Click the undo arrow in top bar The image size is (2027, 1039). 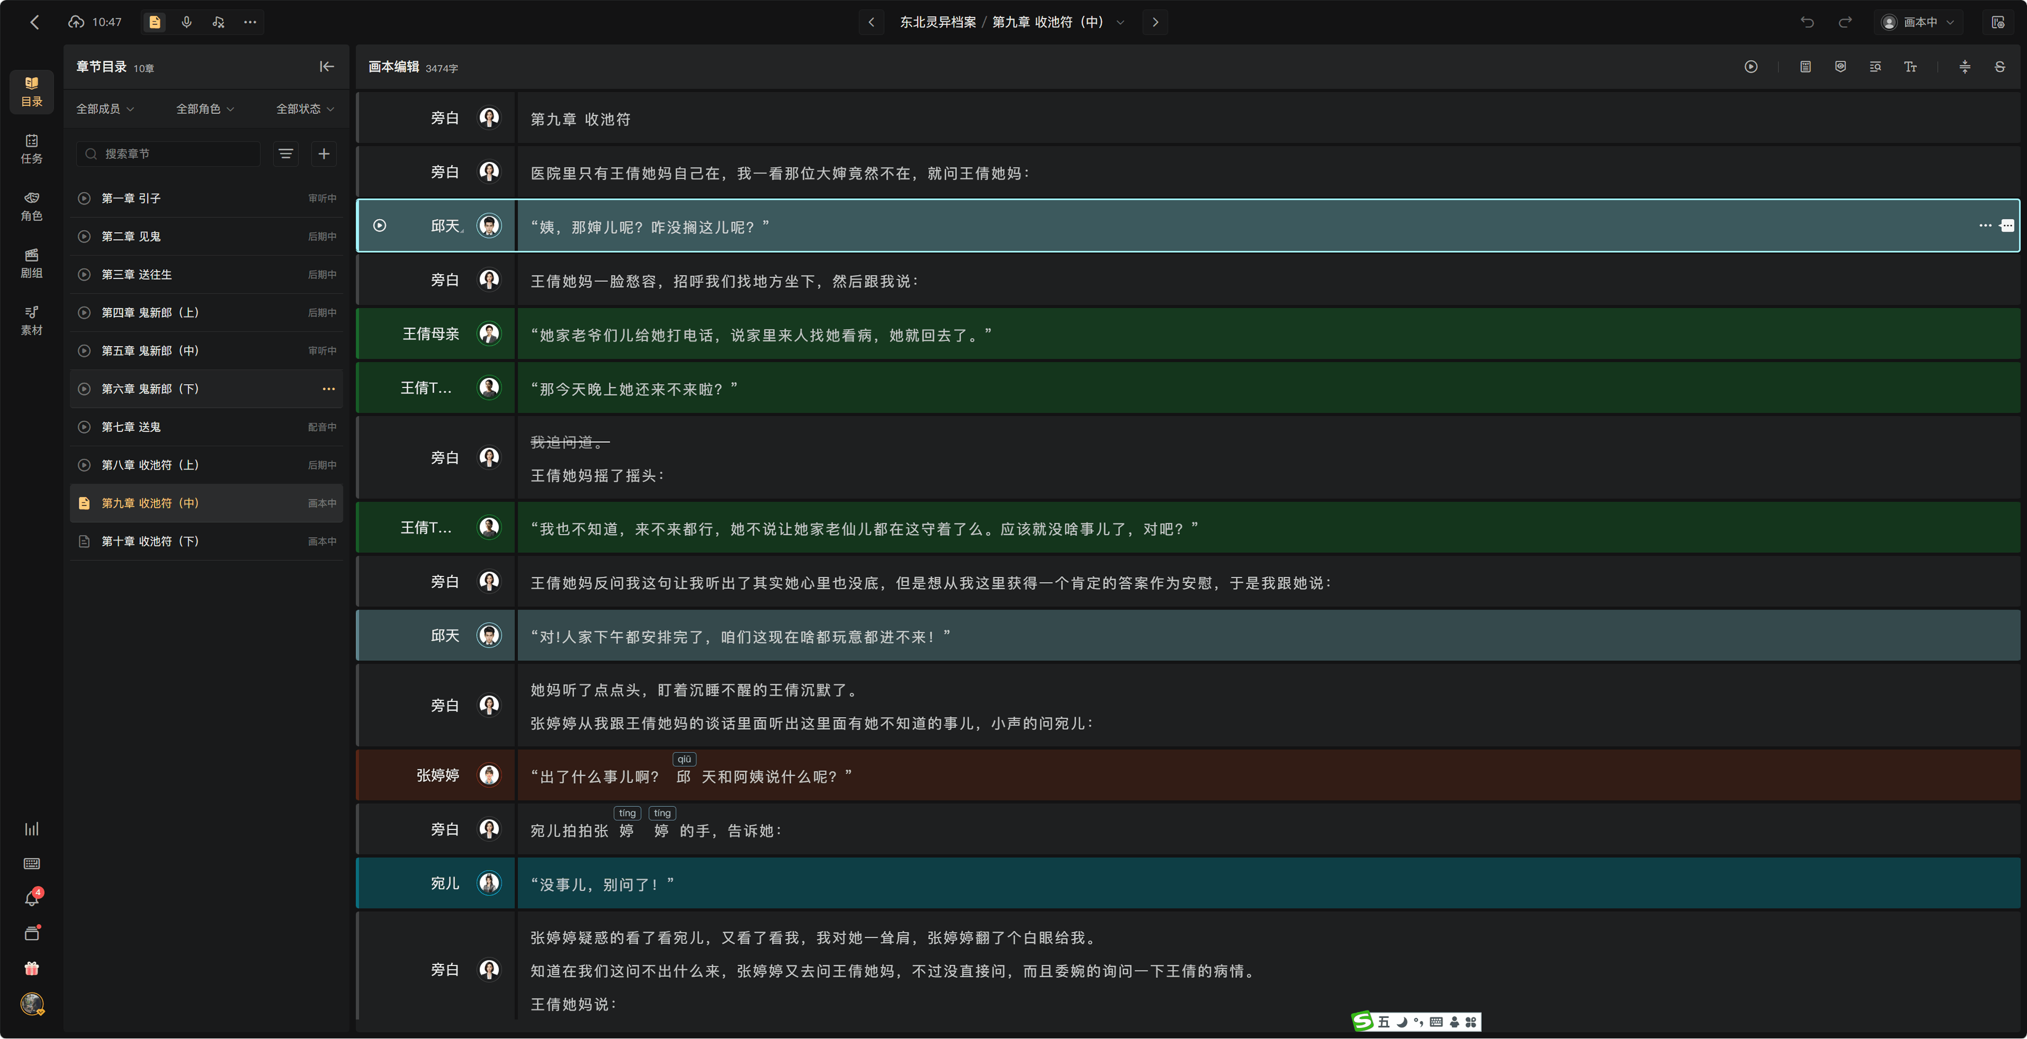click(1807, 22)
